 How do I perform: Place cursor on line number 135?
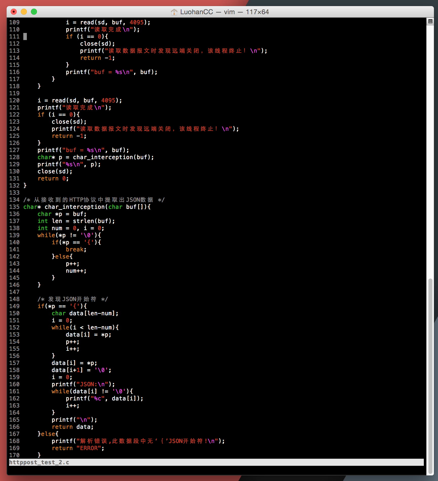tap(14, 207)
